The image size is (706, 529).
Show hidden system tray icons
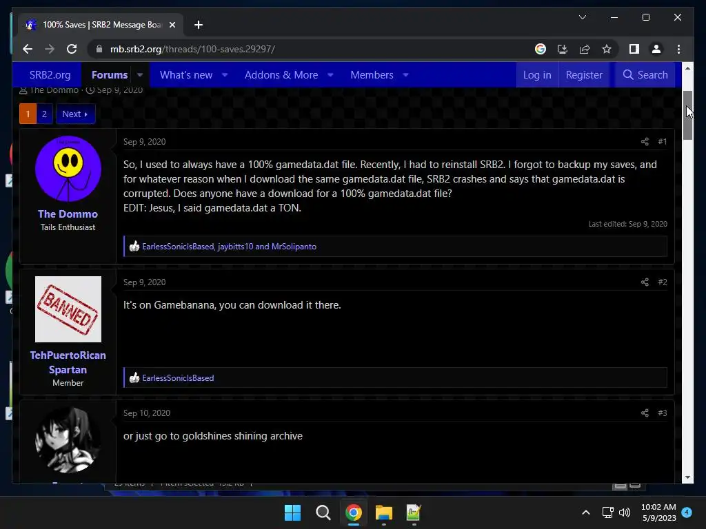coord(586,512)
